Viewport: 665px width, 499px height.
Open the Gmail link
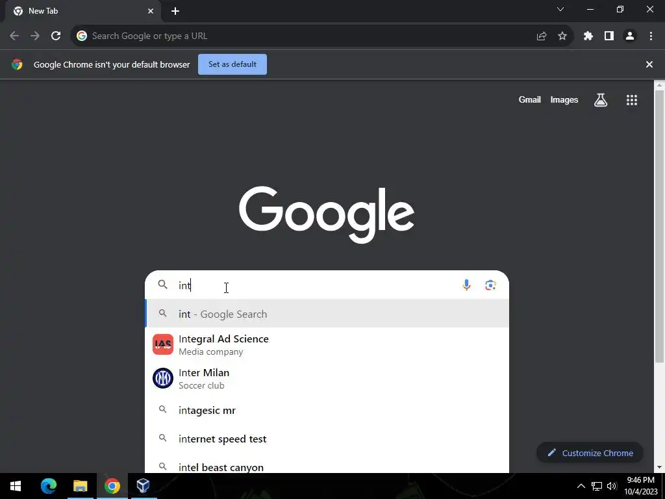tap(530, 99)
